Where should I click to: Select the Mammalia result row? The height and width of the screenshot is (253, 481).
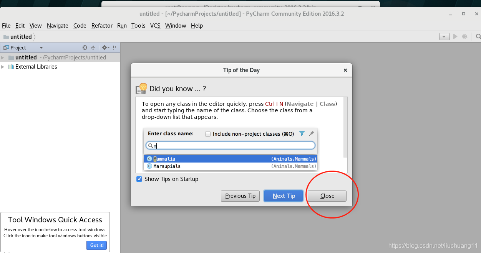click(231, 159)
